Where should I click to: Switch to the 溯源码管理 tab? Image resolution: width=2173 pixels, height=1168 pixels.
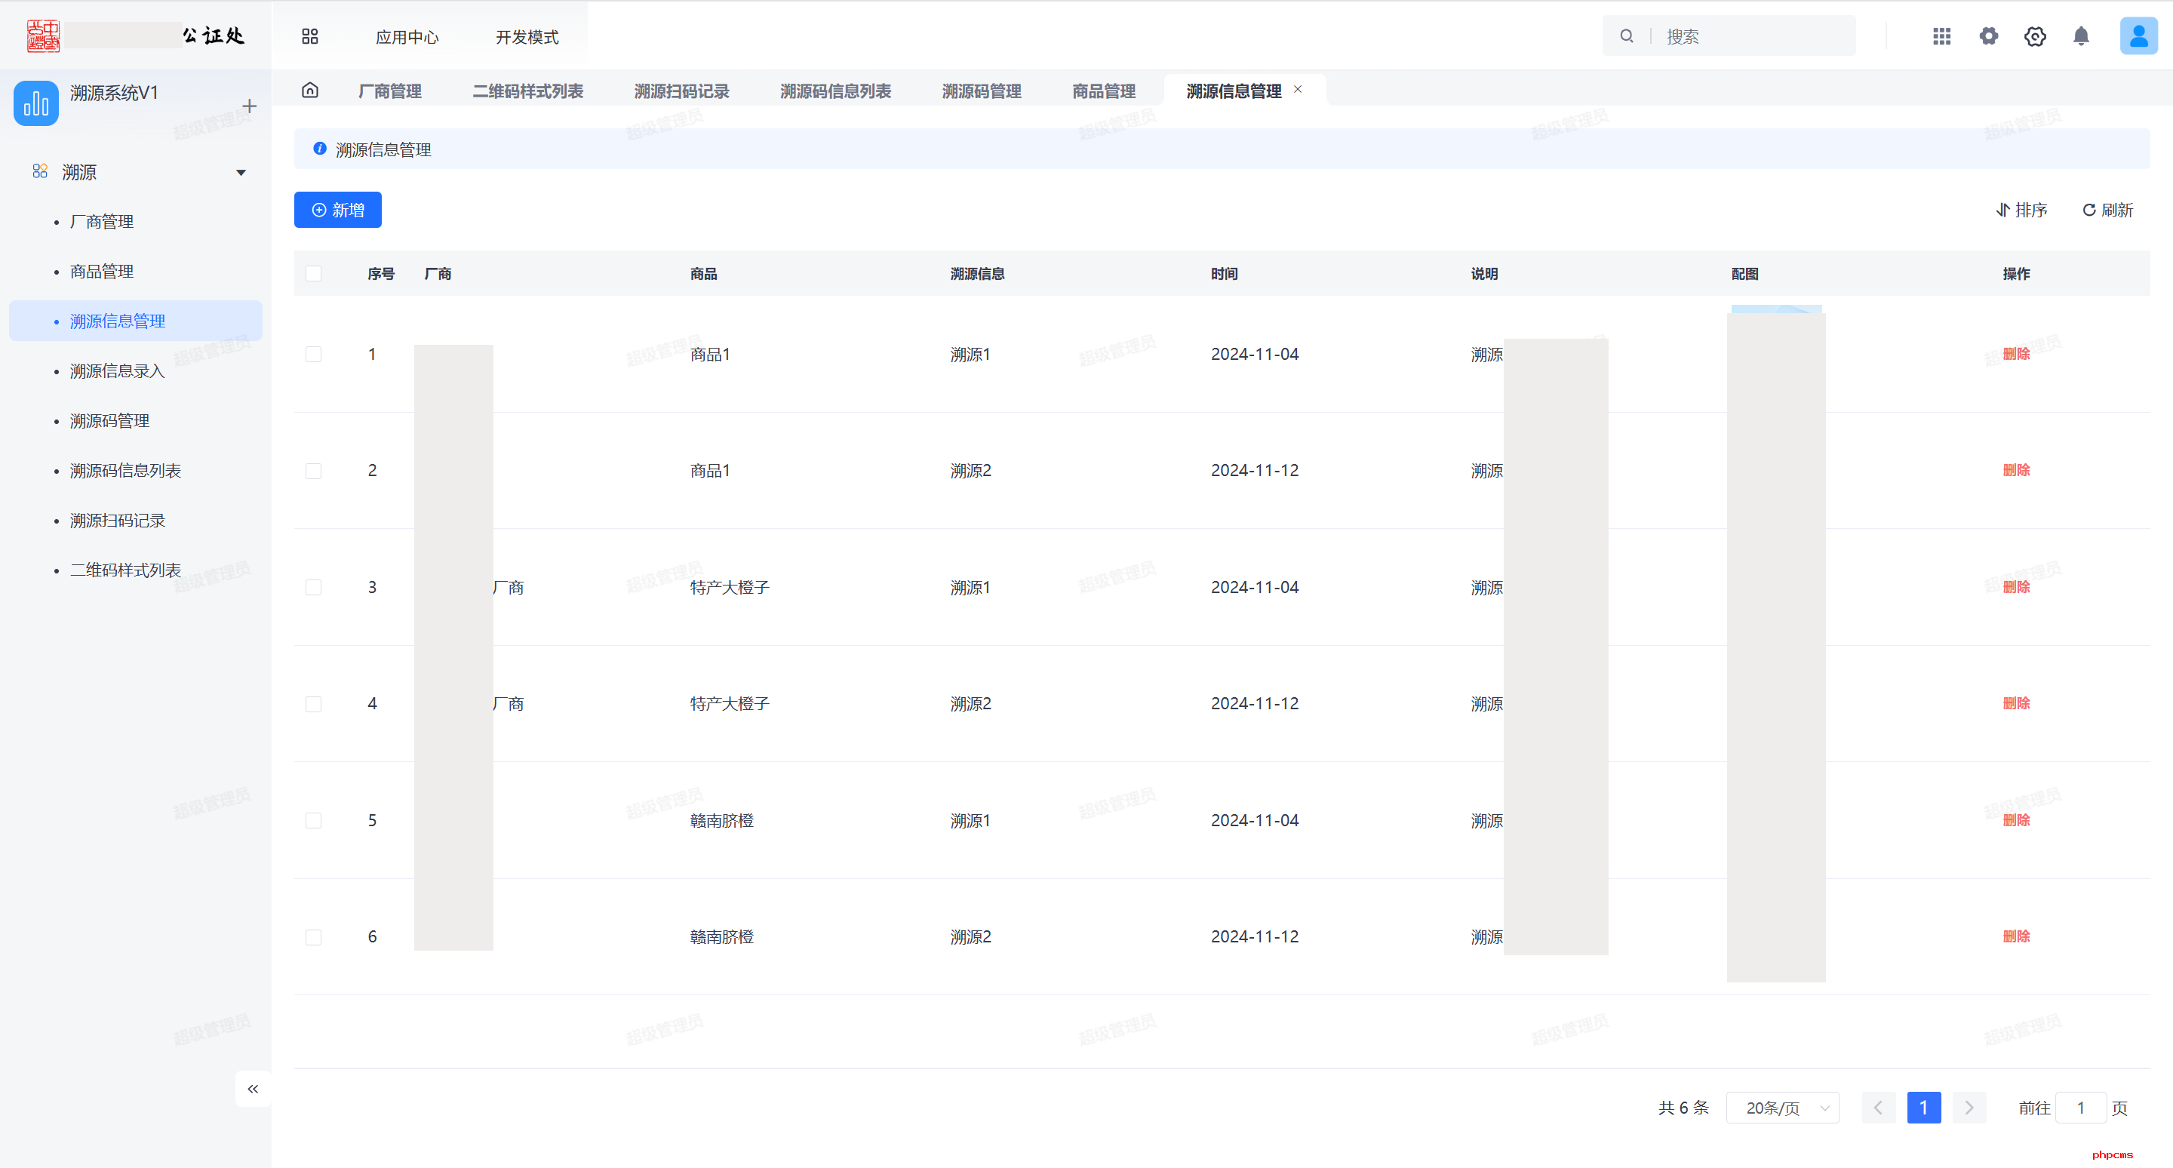(981, 91)
